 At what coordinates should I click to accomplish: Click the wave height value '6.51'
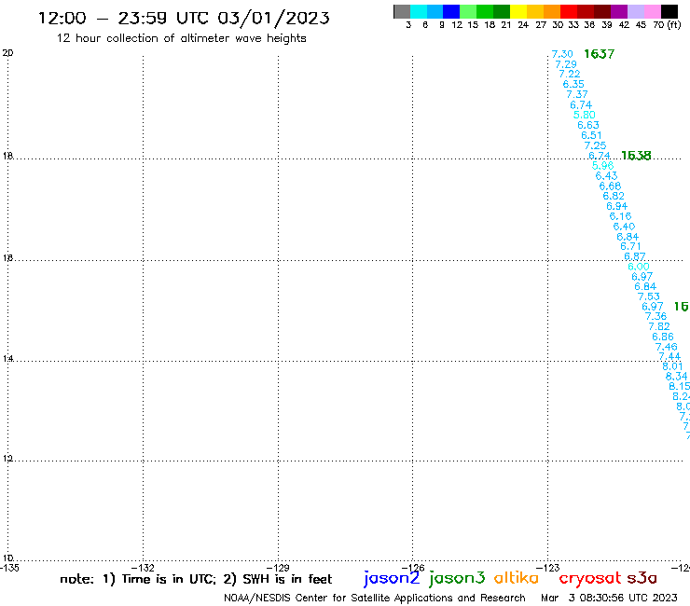[x=591, y=135]
